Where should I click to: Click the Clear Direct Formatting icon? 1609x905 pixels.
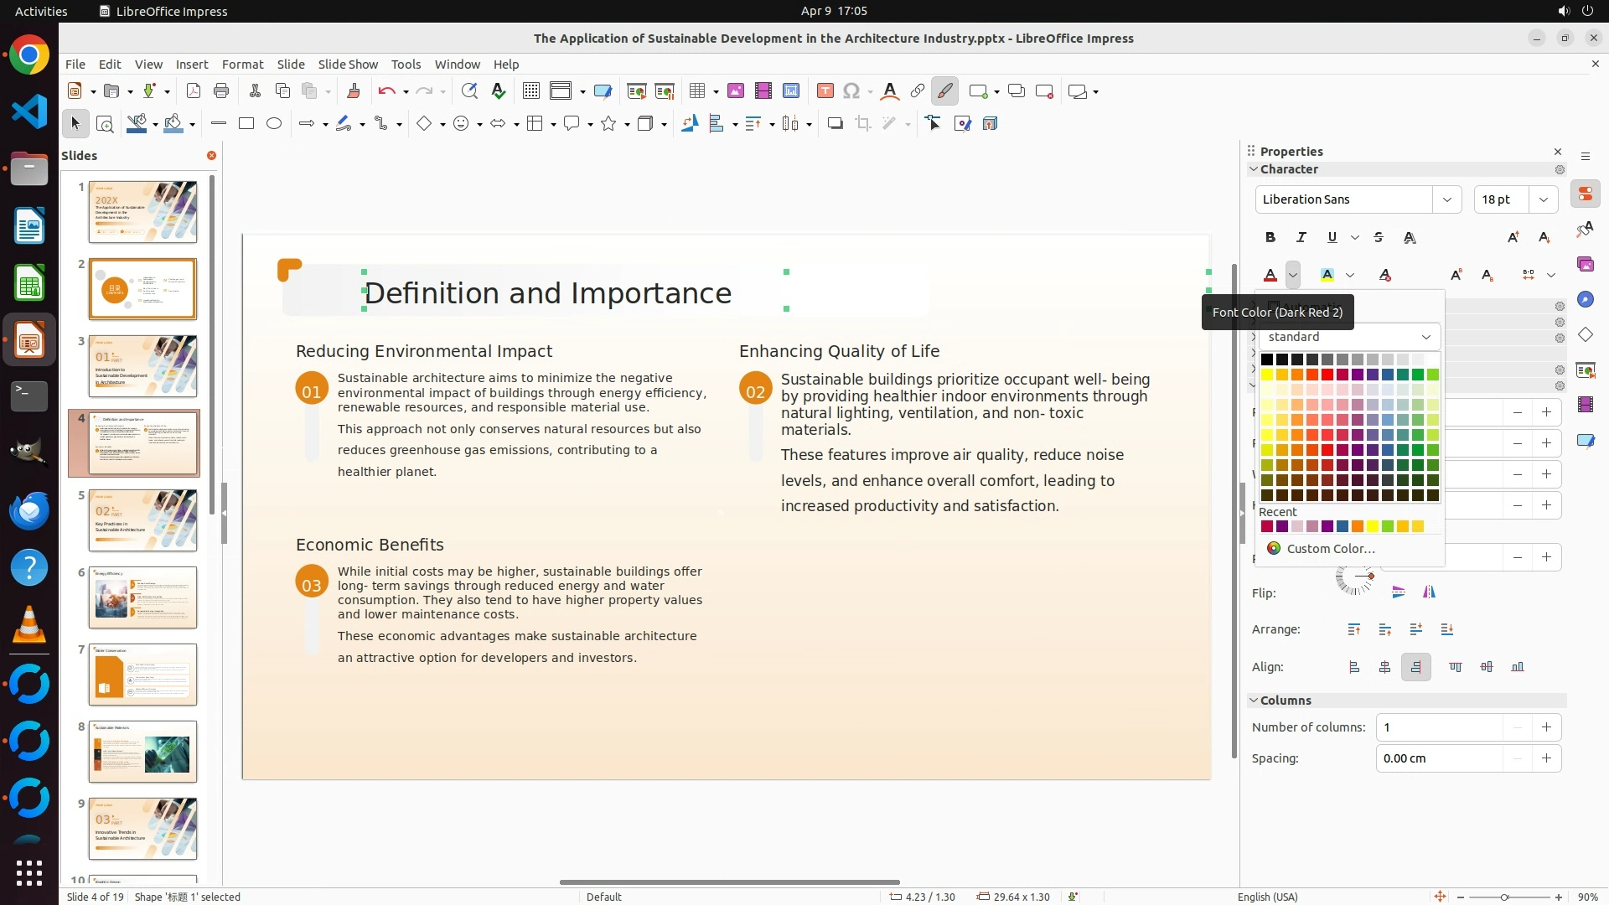[1384, 275]
